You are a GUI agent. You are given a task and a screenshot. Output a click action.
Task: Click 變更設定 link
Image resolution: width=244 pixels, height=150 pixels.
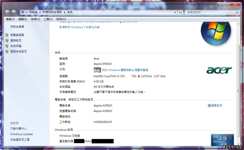click(x=217, y=105)
